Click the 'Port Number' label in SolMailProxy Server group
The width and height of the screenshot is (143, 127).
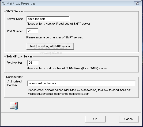(14, 63)
